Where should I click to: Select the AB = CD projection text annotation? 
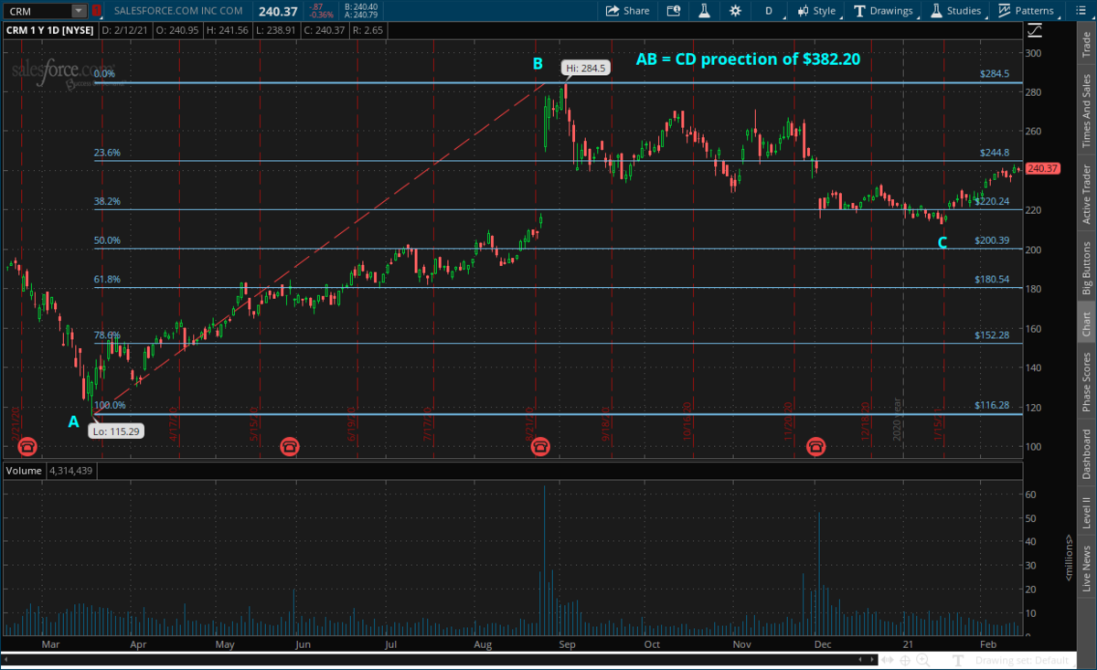pos(749,59)
